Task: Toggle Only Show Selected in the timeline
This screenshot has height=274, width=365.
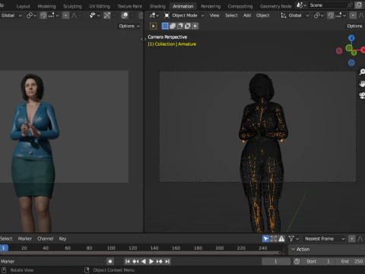Action: coord(265,239)
